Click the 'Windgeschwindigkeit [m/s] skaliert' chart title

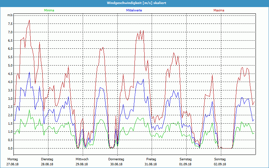137,3
